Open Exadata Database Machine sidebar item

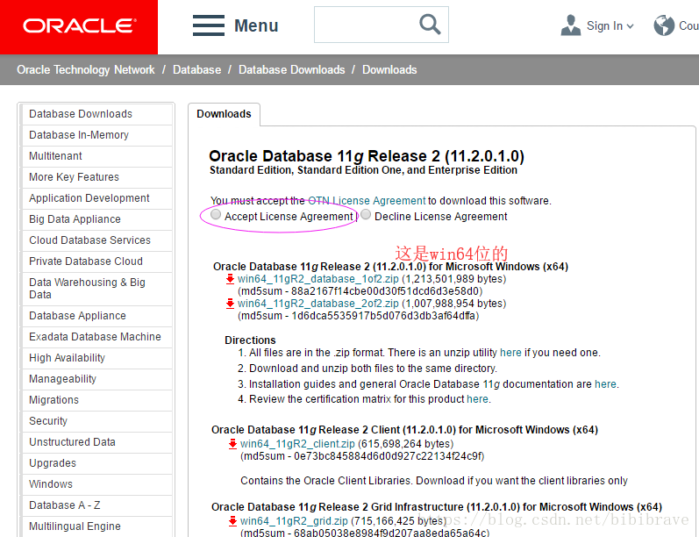(96, 337)
